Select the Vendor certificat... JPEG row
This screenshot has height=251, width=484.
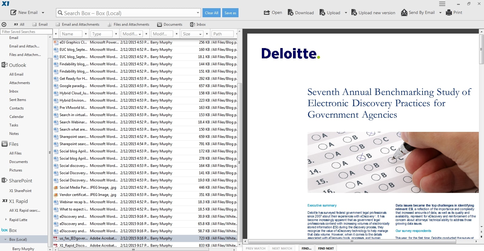point(145,195)
